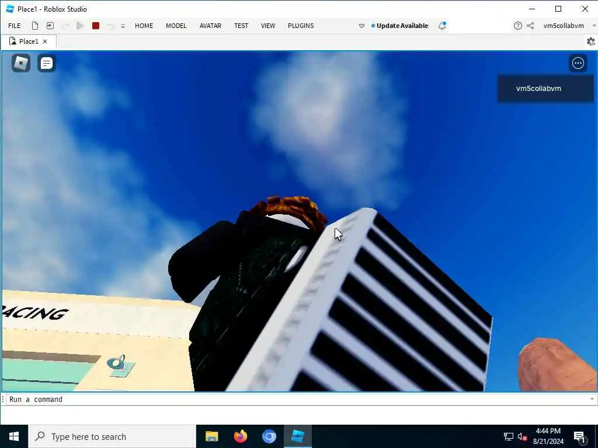
Task: Open the notifications bell
Action: 442,26
